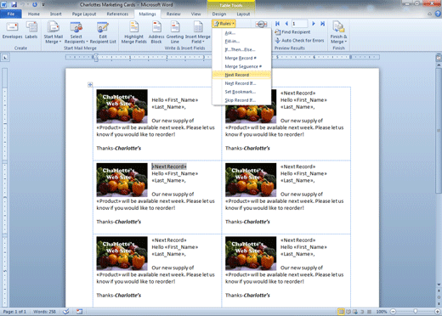Select Merge Record # rule

[241, 58]
